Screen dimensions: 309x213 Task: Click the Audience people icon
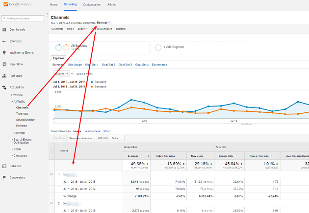pos(4,76)
